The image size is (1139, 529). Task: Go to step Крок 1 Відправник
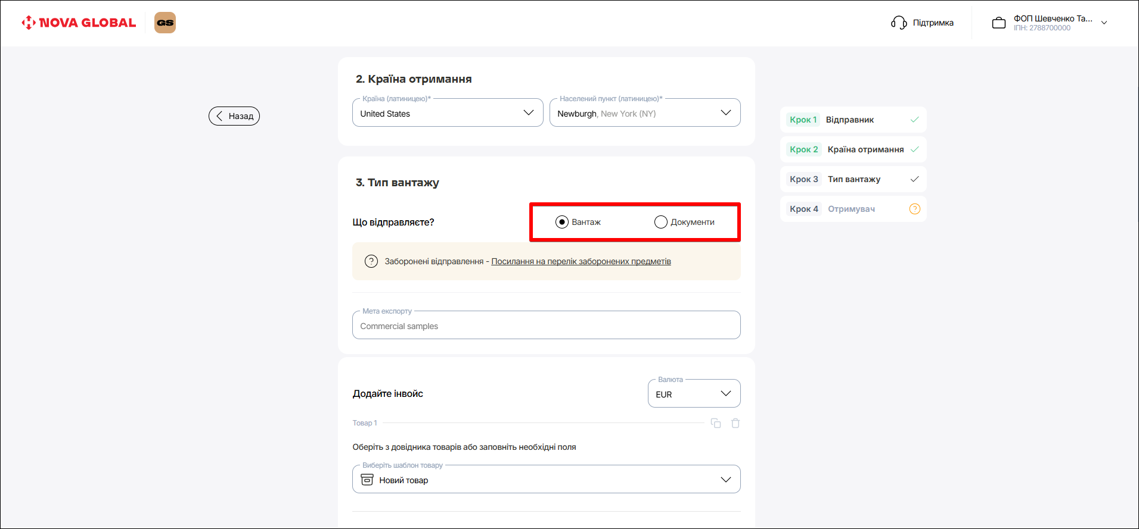(x=852, y=120)
